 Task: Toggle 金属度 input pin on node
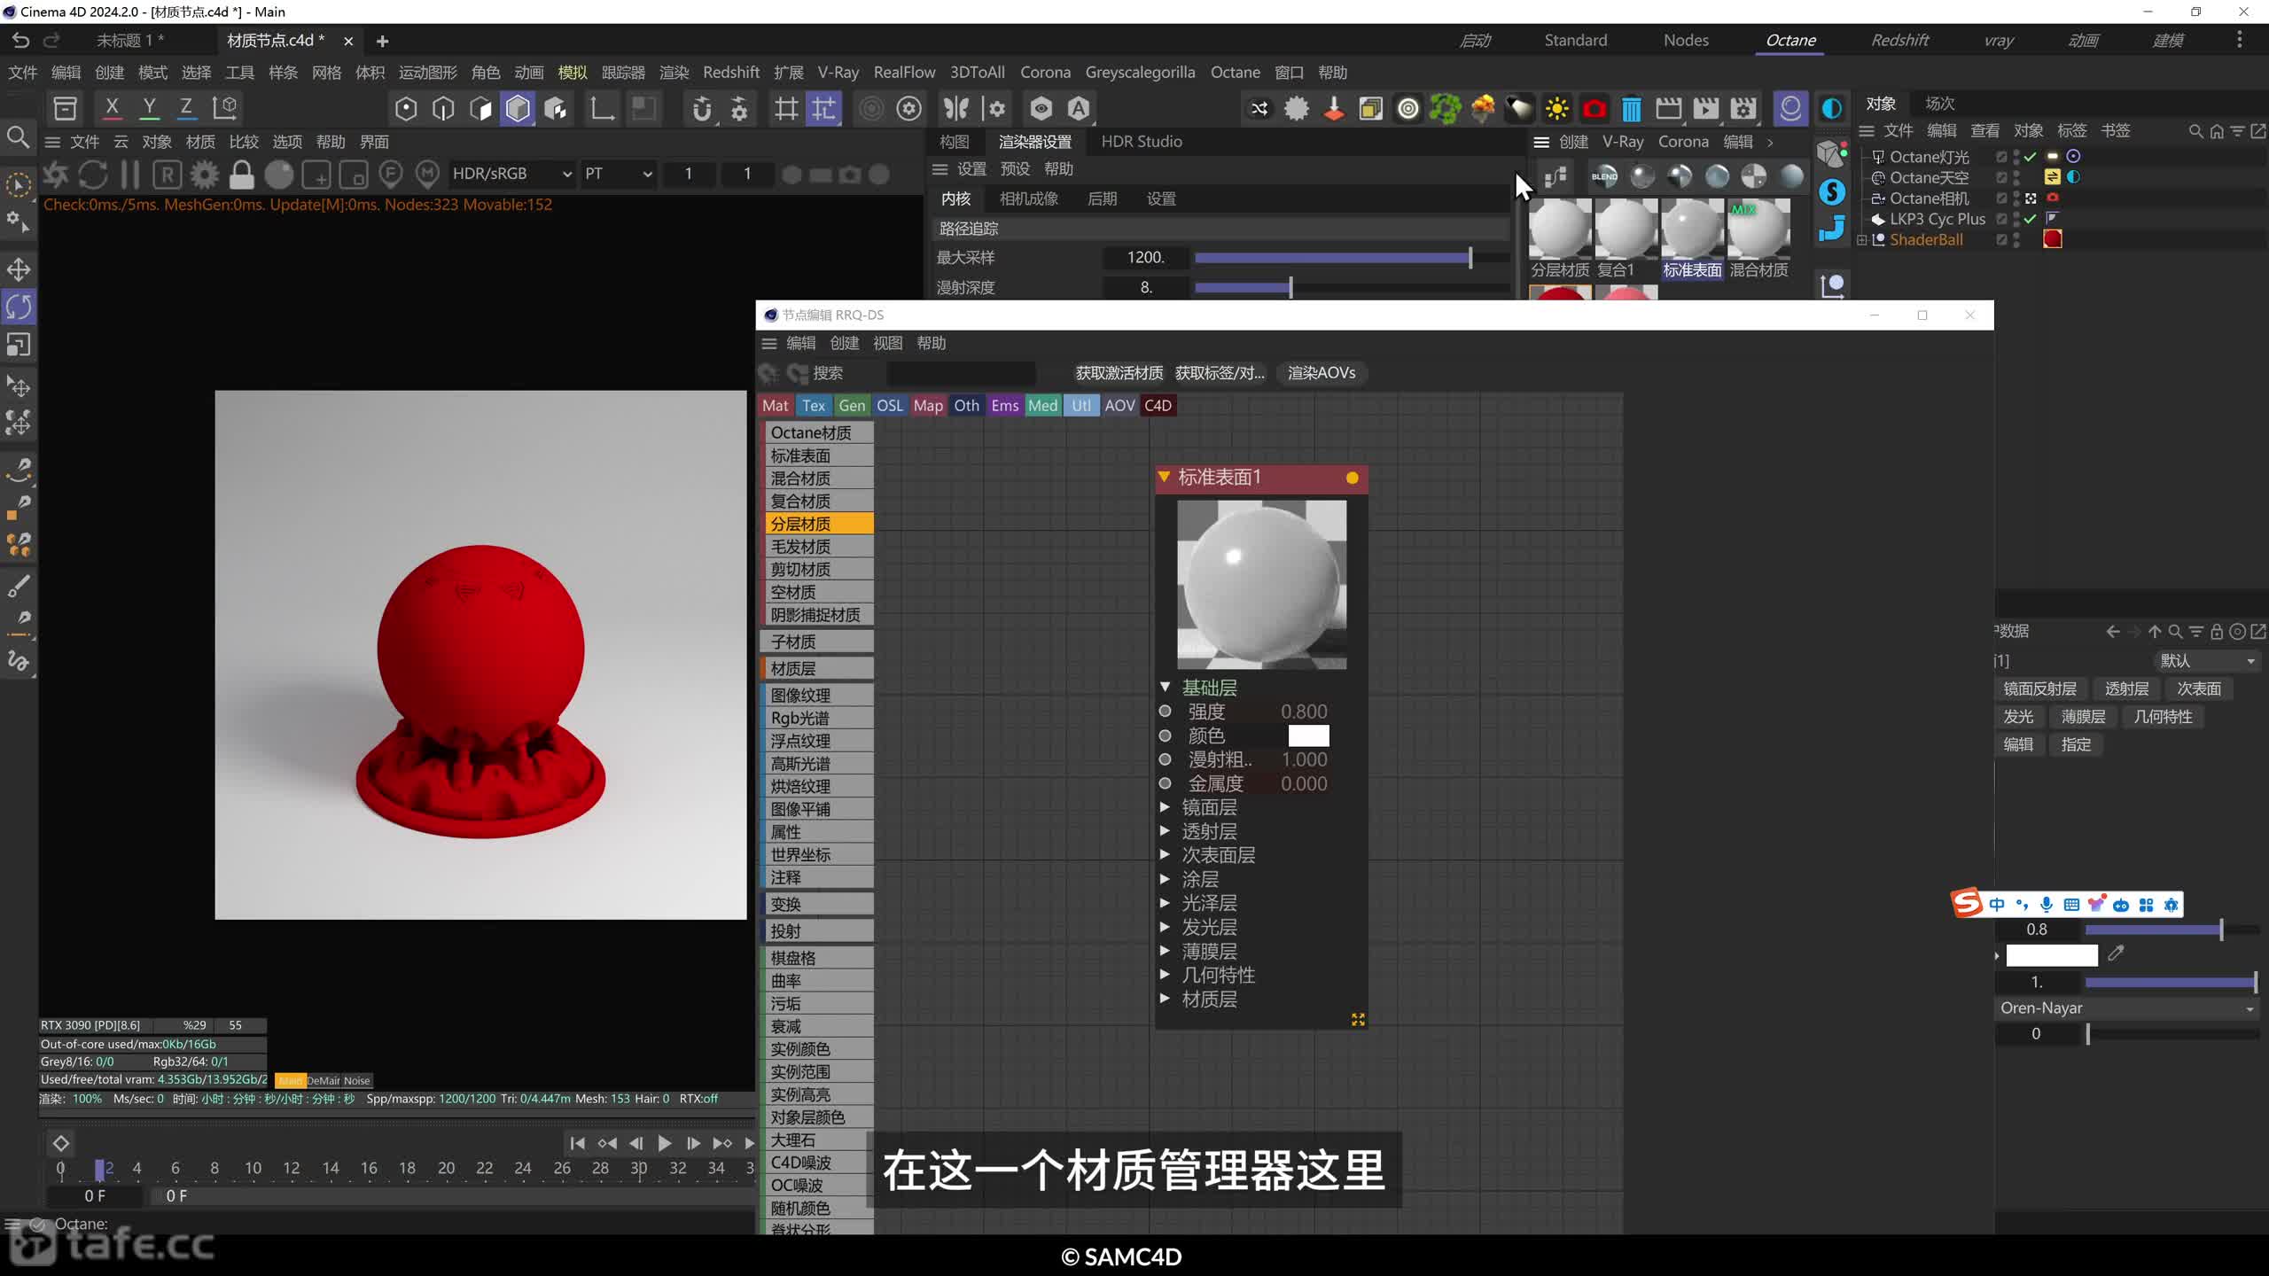pyautogui.click(x=1166, y=783)
